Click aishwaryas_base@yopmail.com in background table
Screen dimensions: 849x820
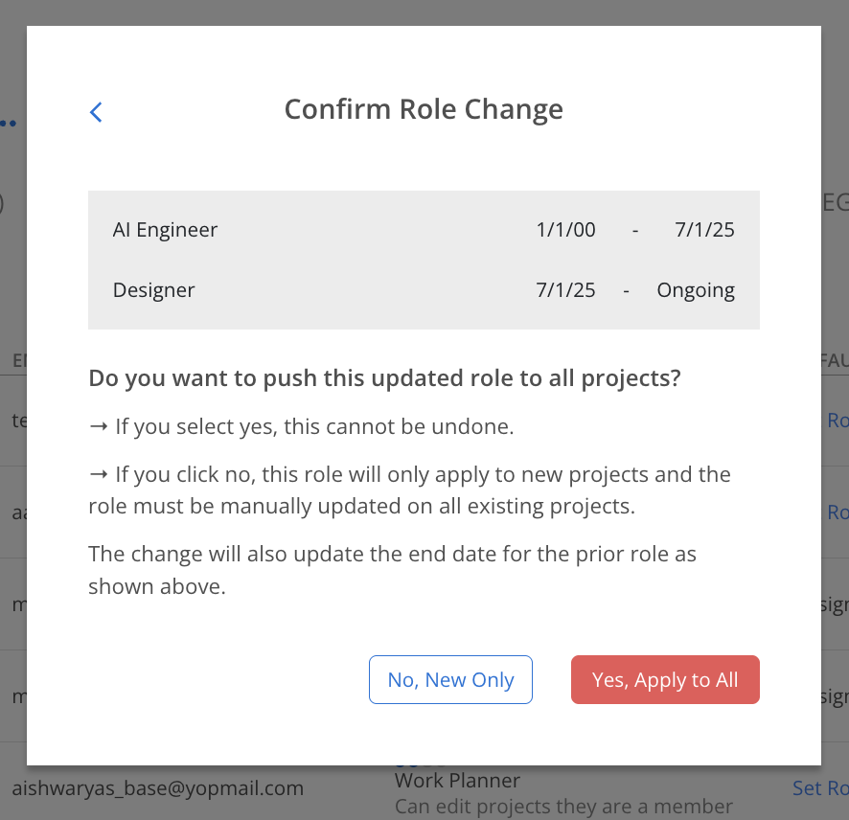click(157, 788)
